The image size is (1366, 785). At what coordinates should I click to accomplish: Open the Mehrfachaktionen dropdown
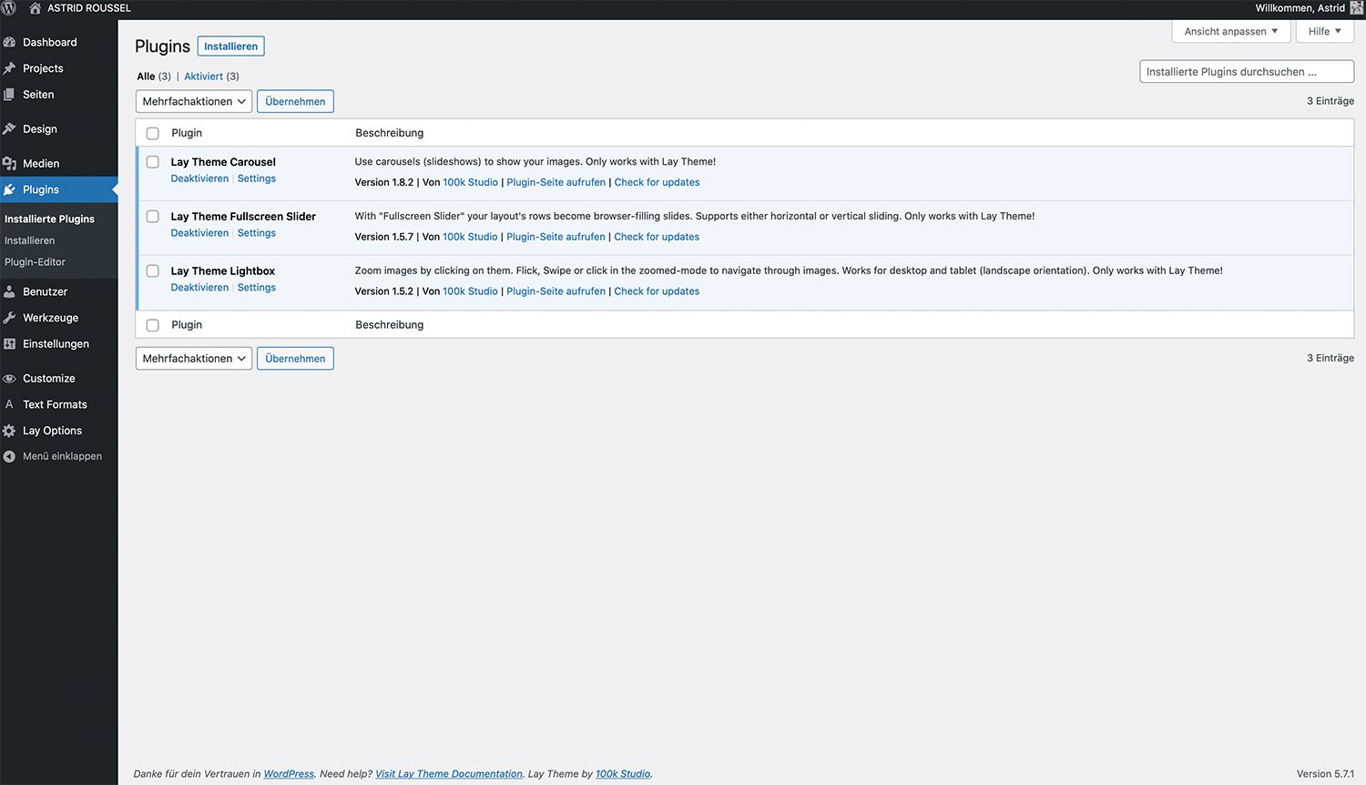(193, 101)
